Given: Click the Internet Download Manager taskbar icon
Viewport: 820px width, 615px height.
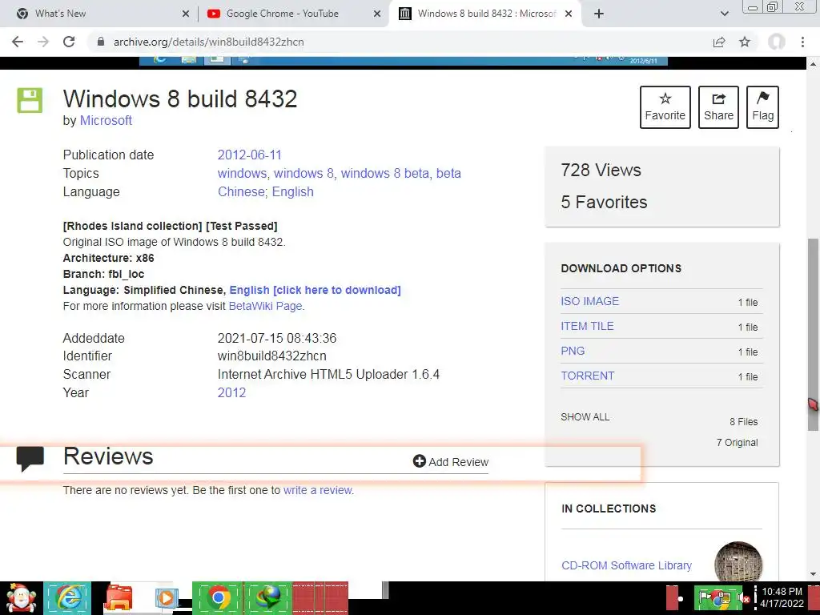Looking at the screenshot, I should (x=267, y=597).
